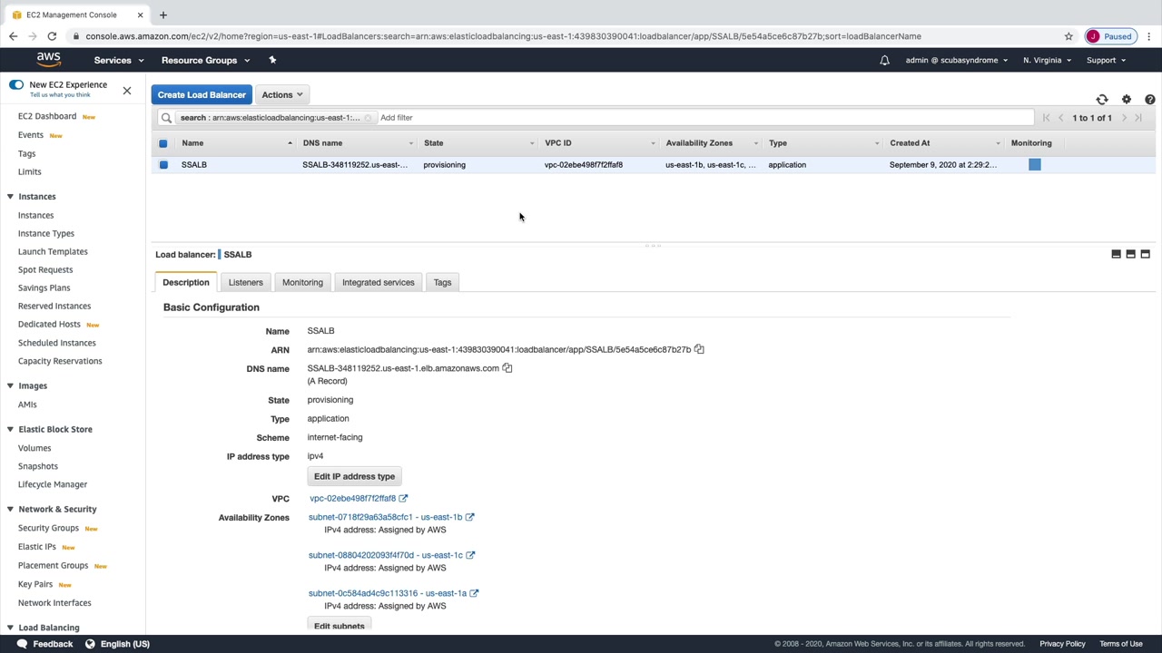Remove the ARN search filter chip
The height and width of the screenshot is (653, 1162).
pyautogui.click(x=368, y=118)
